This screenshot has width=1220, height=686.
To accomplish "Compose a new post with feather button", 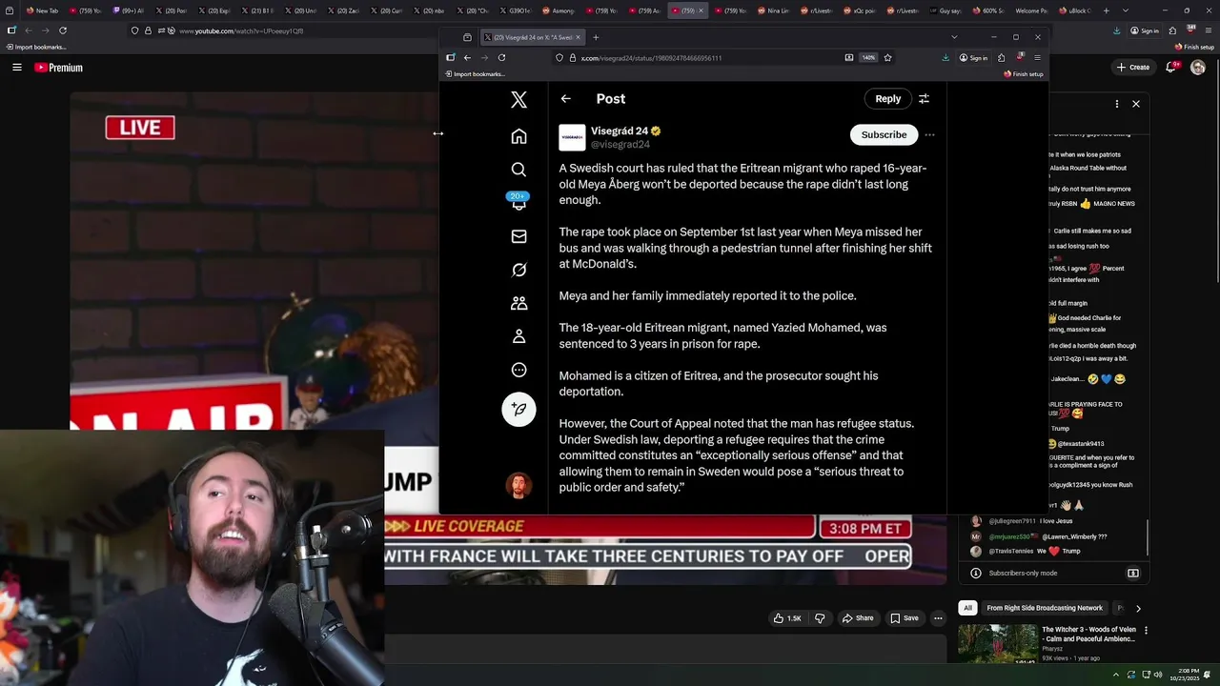I will point(518,409).
